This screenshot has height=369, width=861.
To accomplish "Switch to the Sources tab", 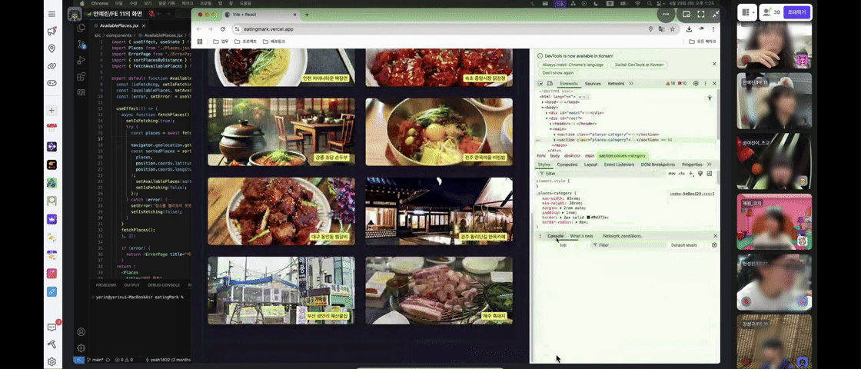I will pos(593,84).
